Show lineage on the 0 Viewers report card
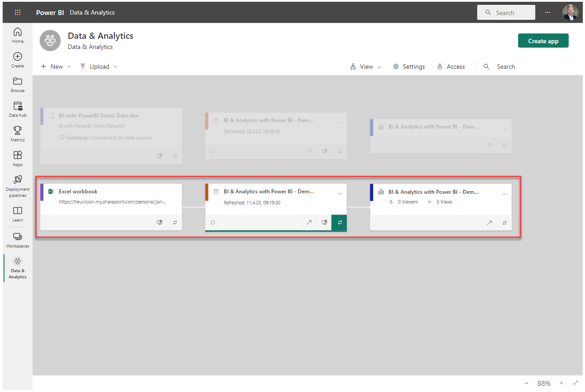The image size is (585, 392). [504, 223]
